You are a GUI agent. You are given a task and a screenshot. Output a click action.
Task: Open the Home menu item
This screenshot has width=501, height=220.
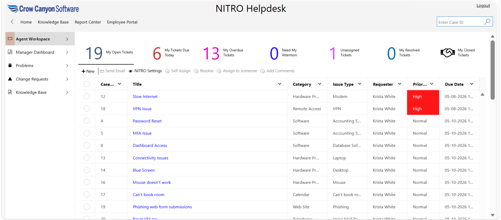click(x=26, y=22)
